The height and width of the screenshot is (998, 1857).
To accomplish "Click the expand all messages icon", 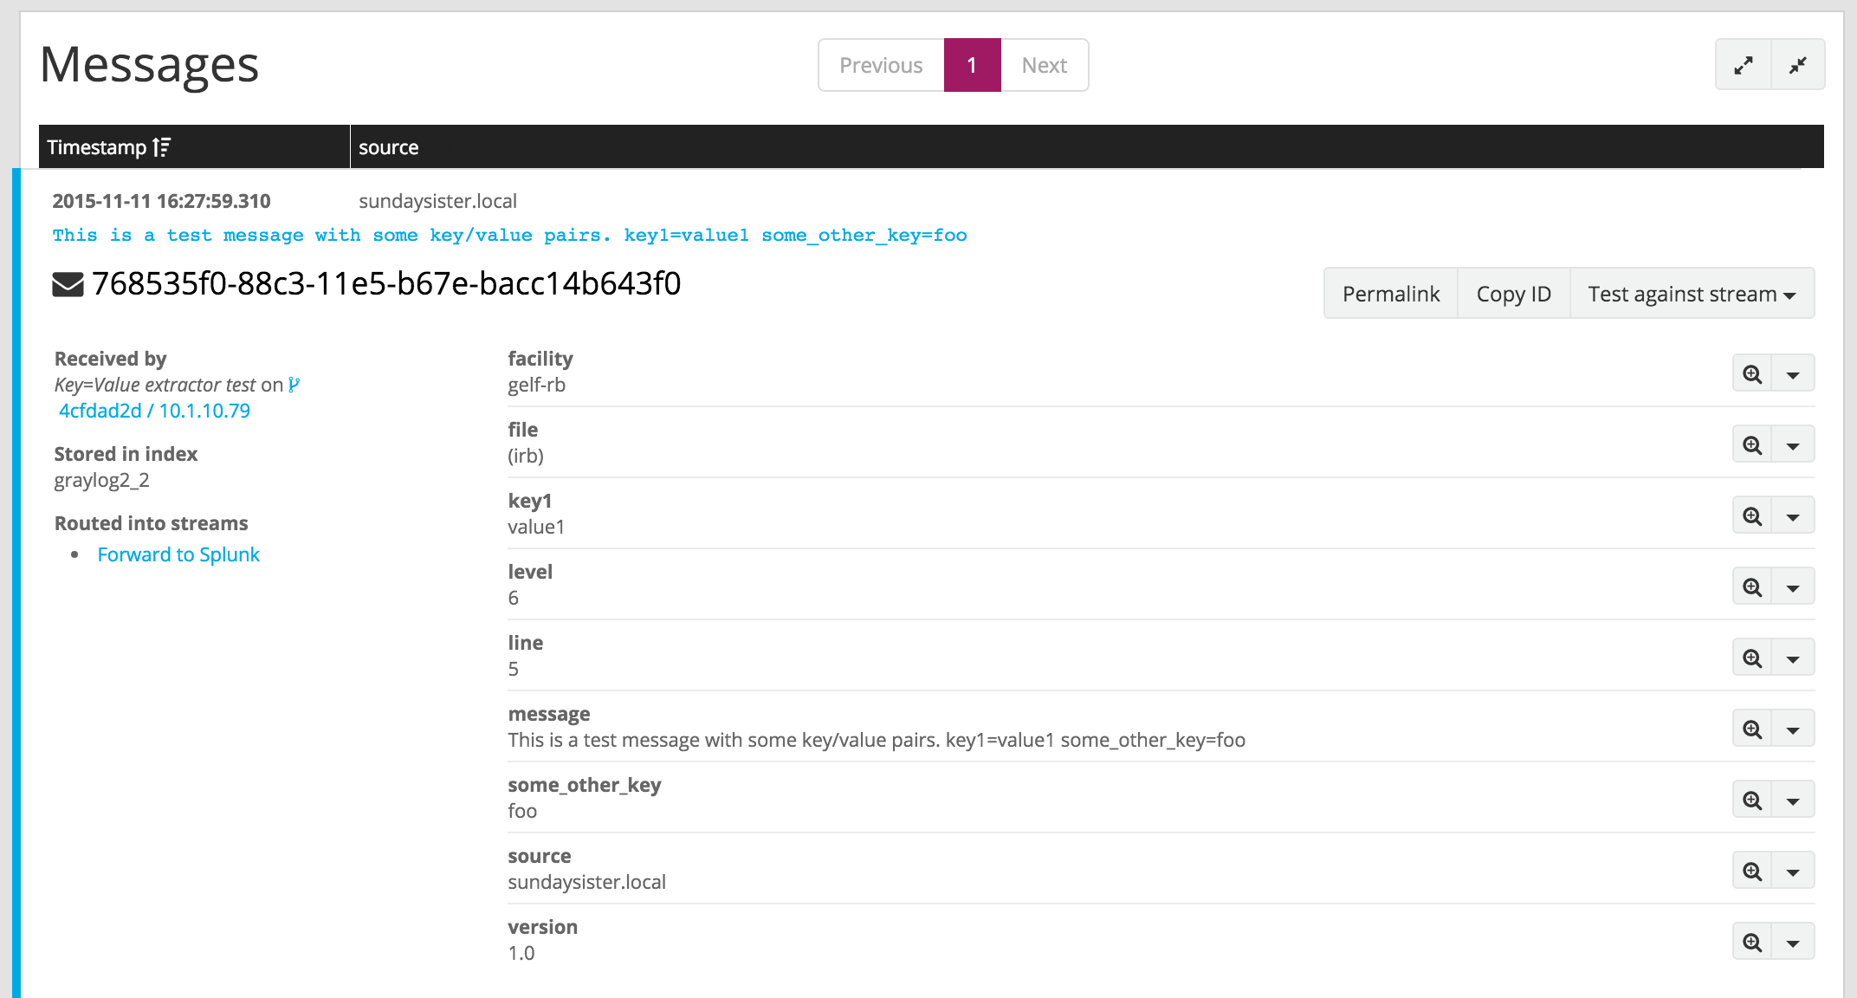I will [1743, 65].
